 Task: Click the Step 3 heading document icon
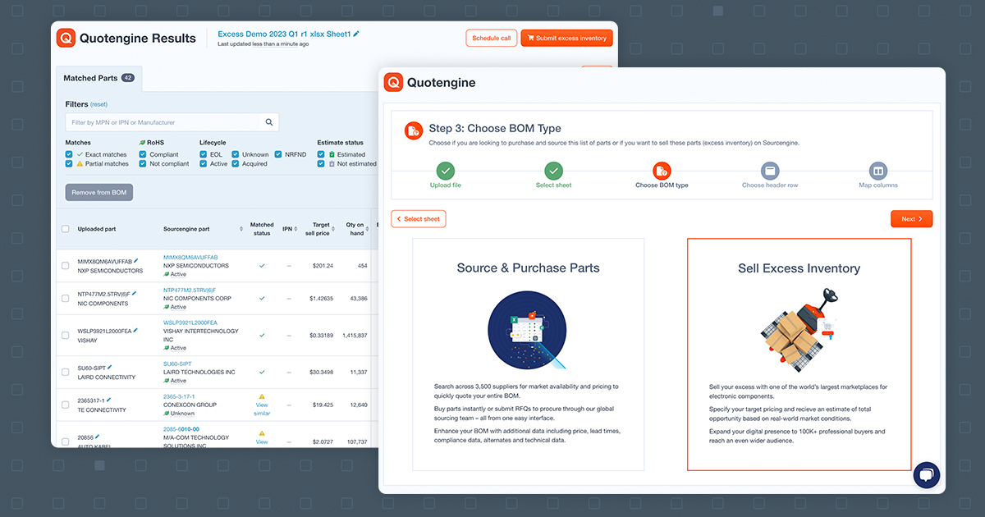coord(414,130)
